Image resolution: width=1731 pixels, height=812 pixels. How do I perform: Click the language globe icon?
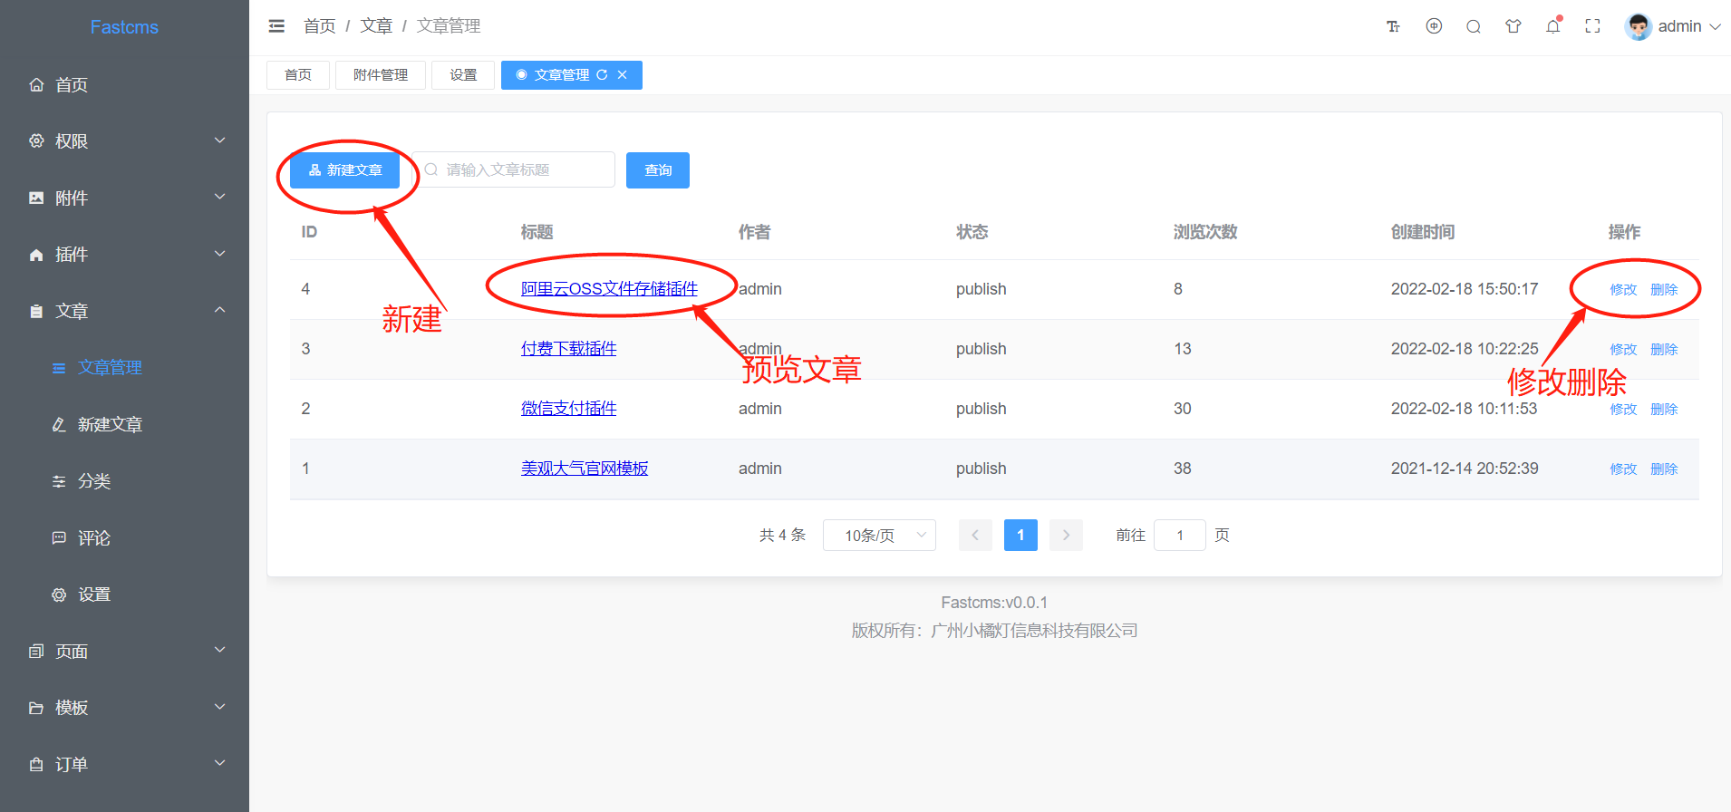[x=1434, y=26]
